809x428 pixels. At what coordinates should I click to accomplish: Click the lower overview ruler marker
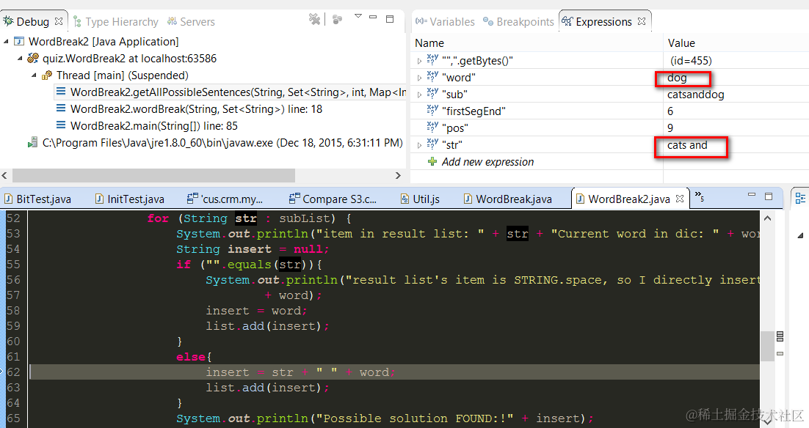[x=780, y=354]
